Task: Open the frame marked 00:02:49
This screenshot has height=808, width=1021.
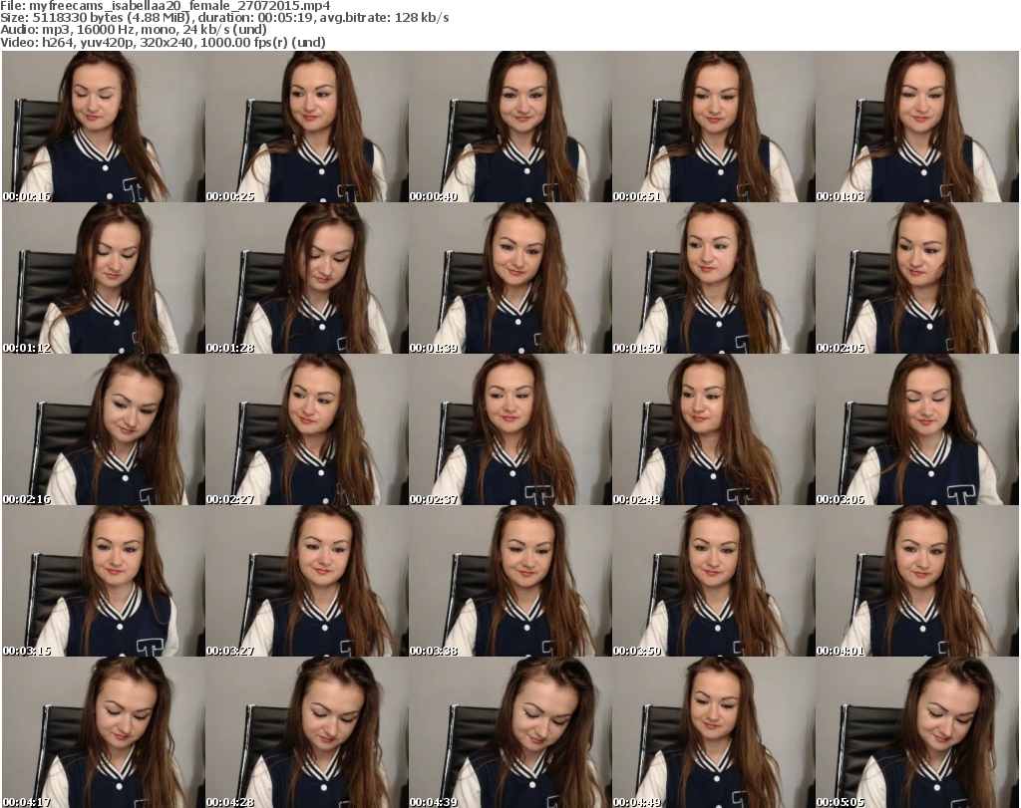Action: [x=713, y=429]
